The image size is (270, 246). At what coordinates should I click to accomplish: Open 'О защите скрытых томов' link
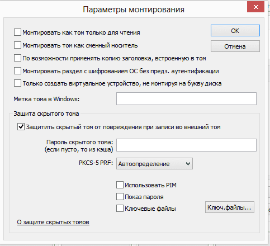[x=53, y=222]
